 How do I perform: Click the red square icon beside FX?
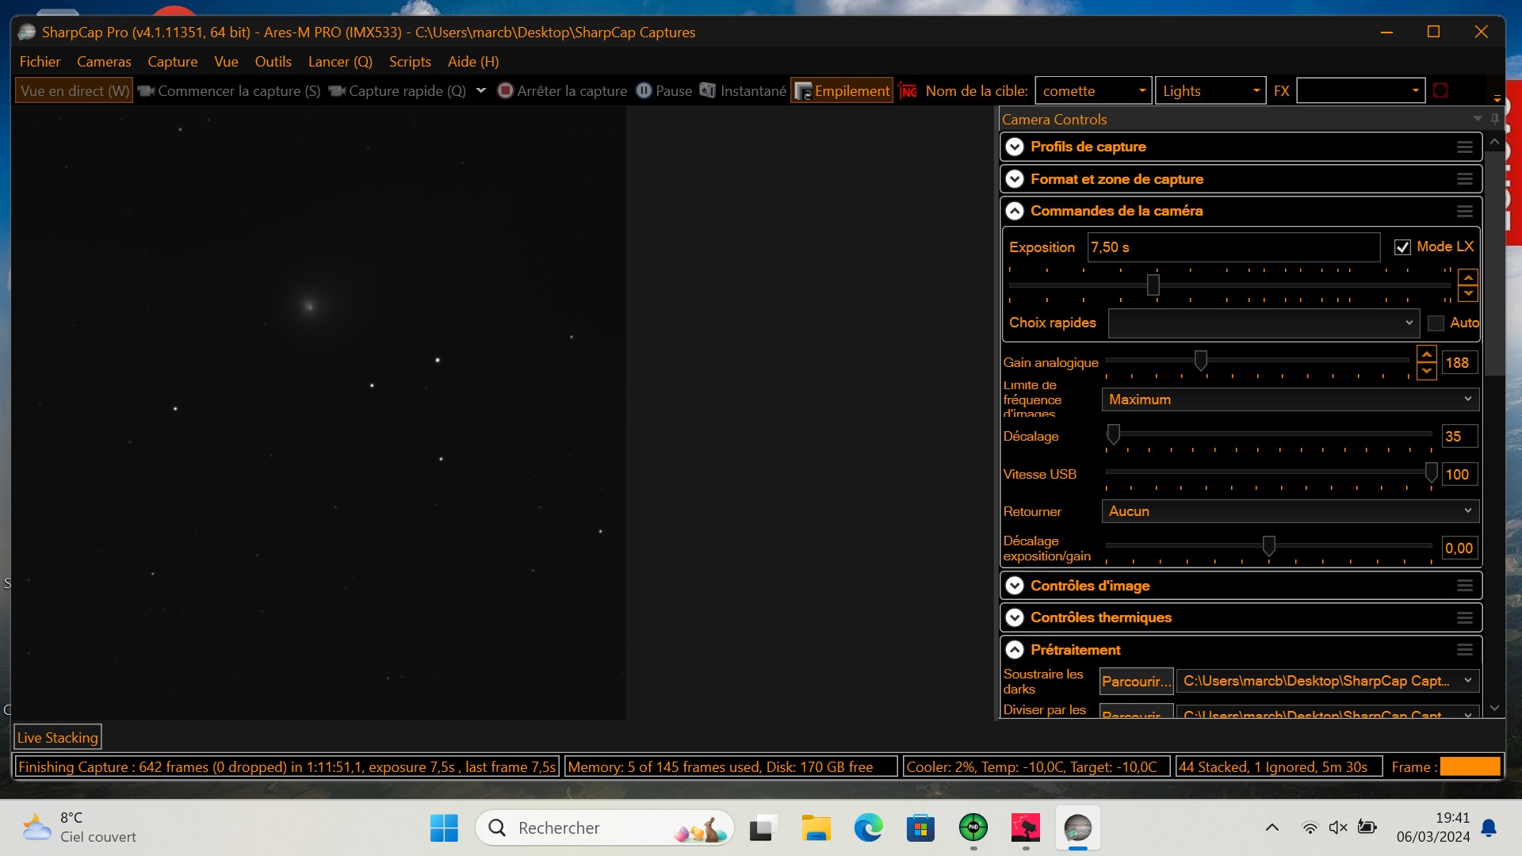[1440, 91]
